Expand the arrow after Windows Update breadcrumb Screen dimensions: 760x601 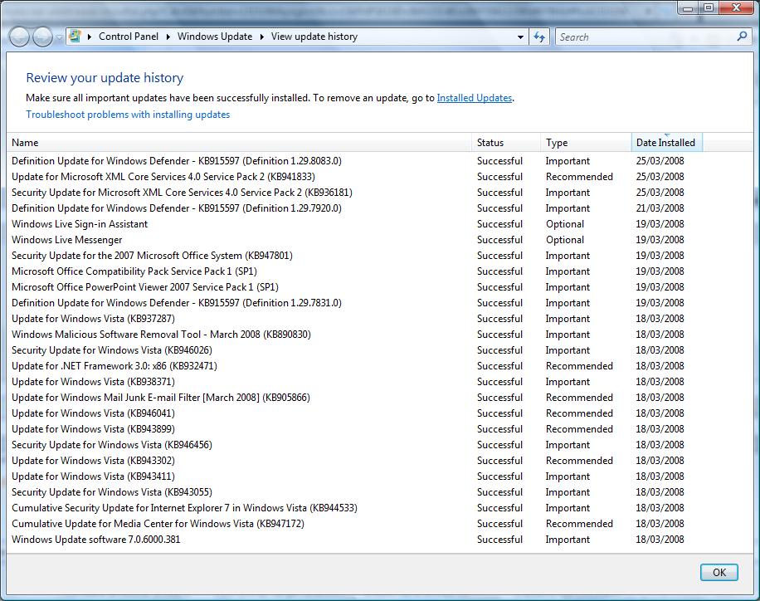coord(261,37)
